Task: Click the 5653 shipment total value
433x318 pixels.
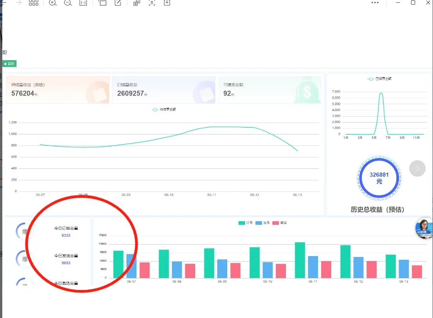Action: [66, 263]
